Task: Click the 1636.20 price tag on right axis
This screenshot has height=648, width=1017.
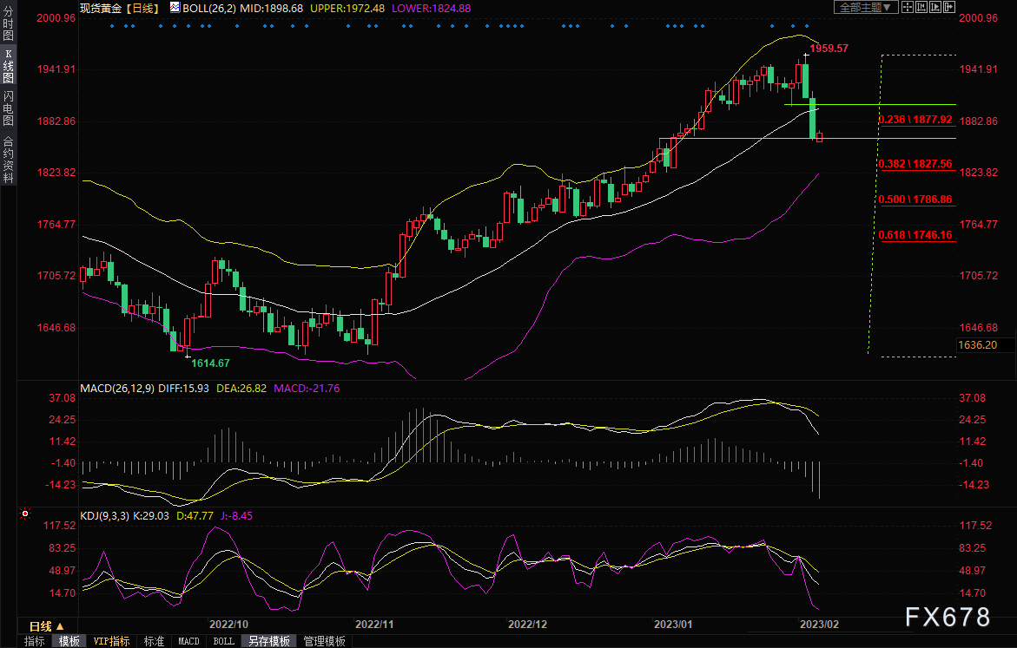Action: point(977,344)
